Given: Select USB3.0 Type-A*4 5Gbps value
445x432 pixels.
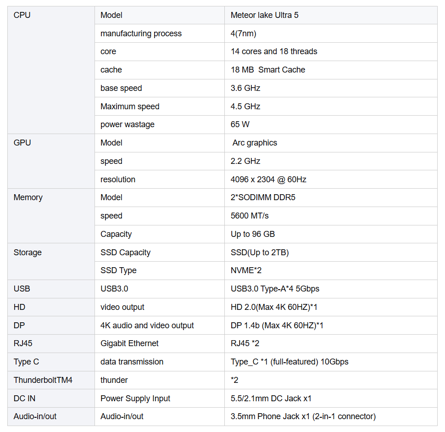Looking at the screenshot, I should click(x=275, y=289).
